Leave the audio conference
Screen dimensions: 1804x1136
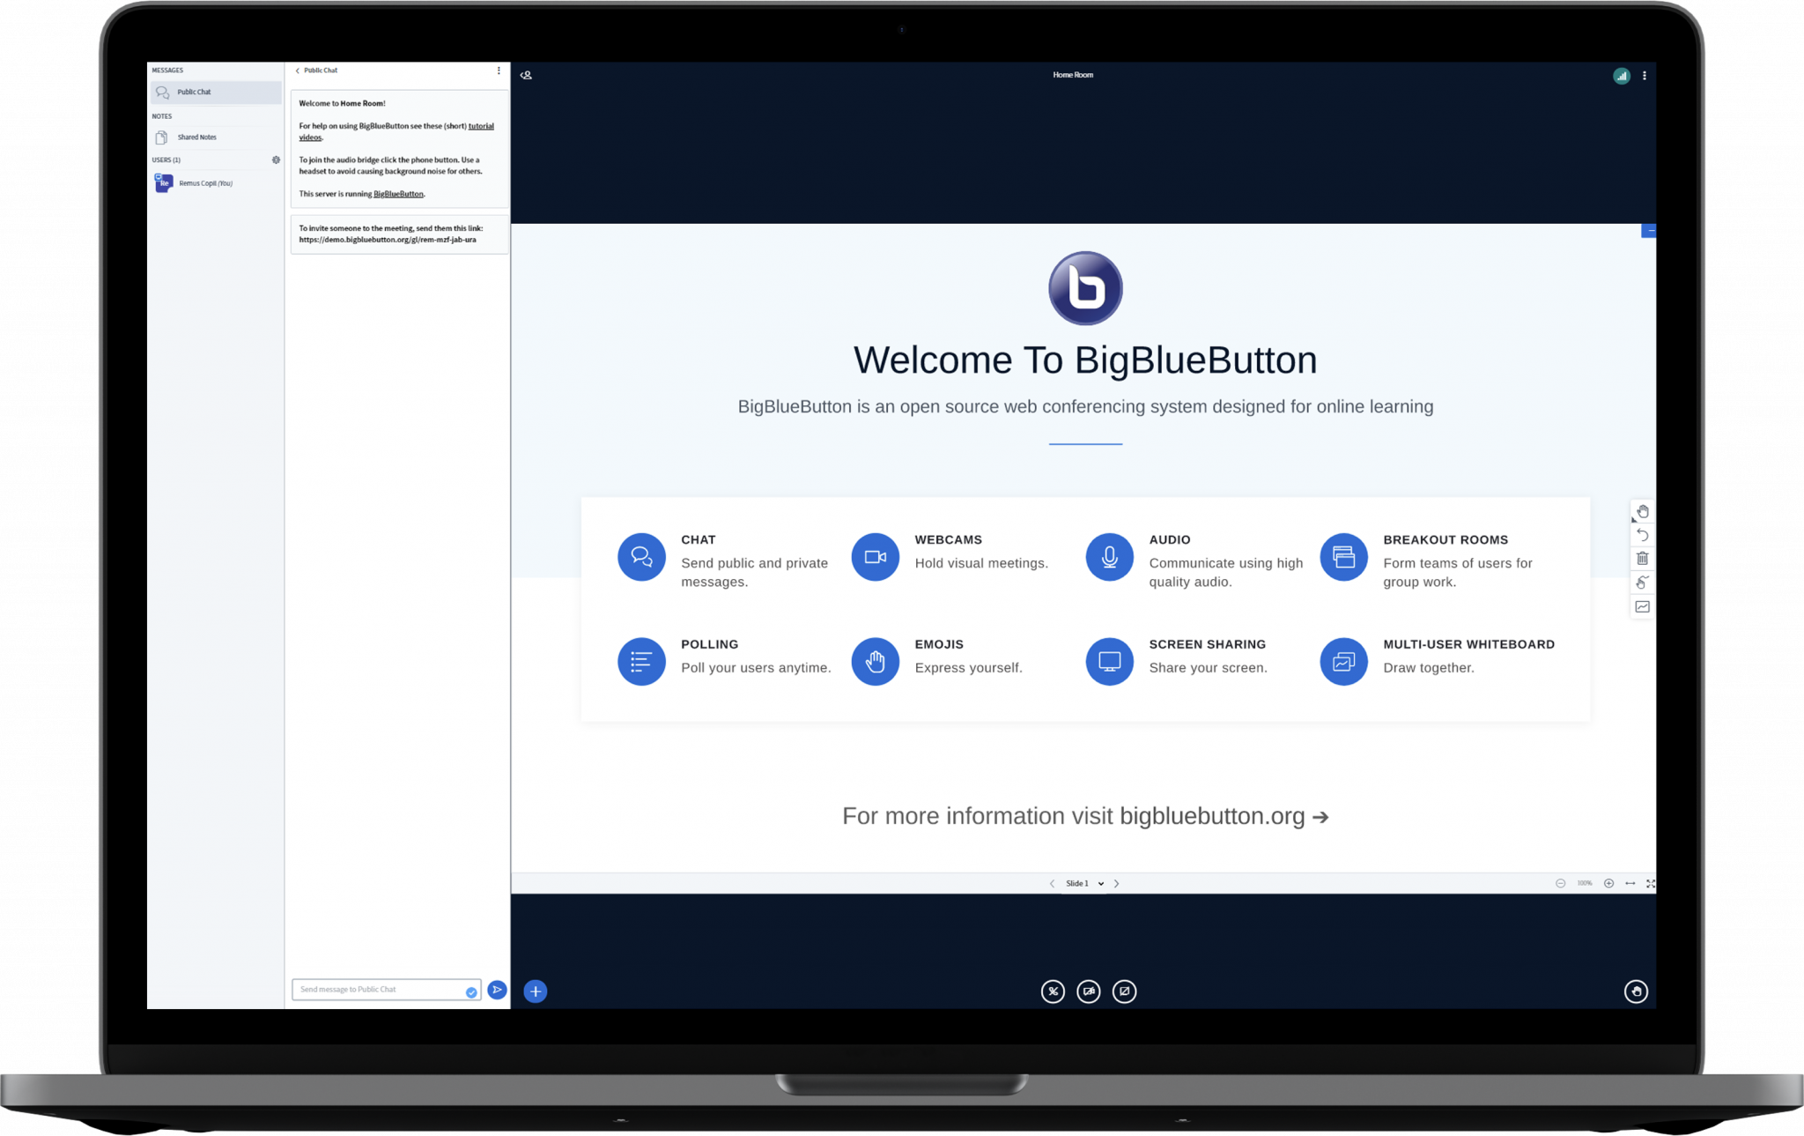1054,991
